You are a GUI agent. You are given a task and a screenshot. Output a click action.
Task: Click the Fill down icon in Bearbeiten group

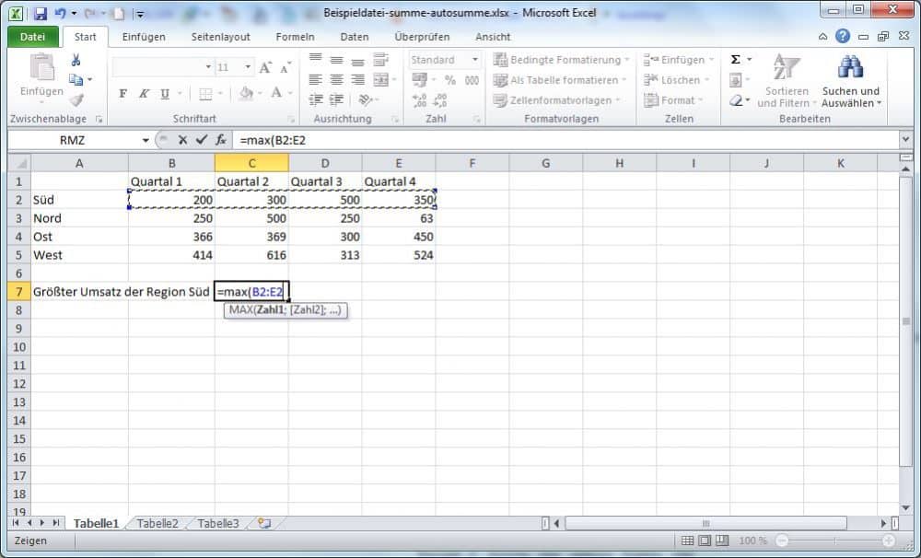pyautogui.click(x=735, y=79)
